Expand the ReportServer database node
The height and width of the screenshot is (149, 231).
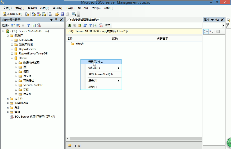pyautogui.click(x=12, y=49)
